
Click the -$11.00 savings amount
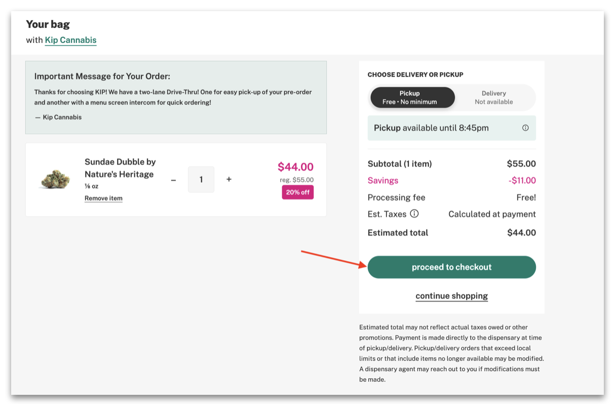[522, 181]
